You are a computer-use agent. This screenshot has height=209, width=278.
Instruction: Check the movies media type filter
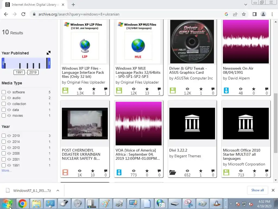click(x=4, y=115)
